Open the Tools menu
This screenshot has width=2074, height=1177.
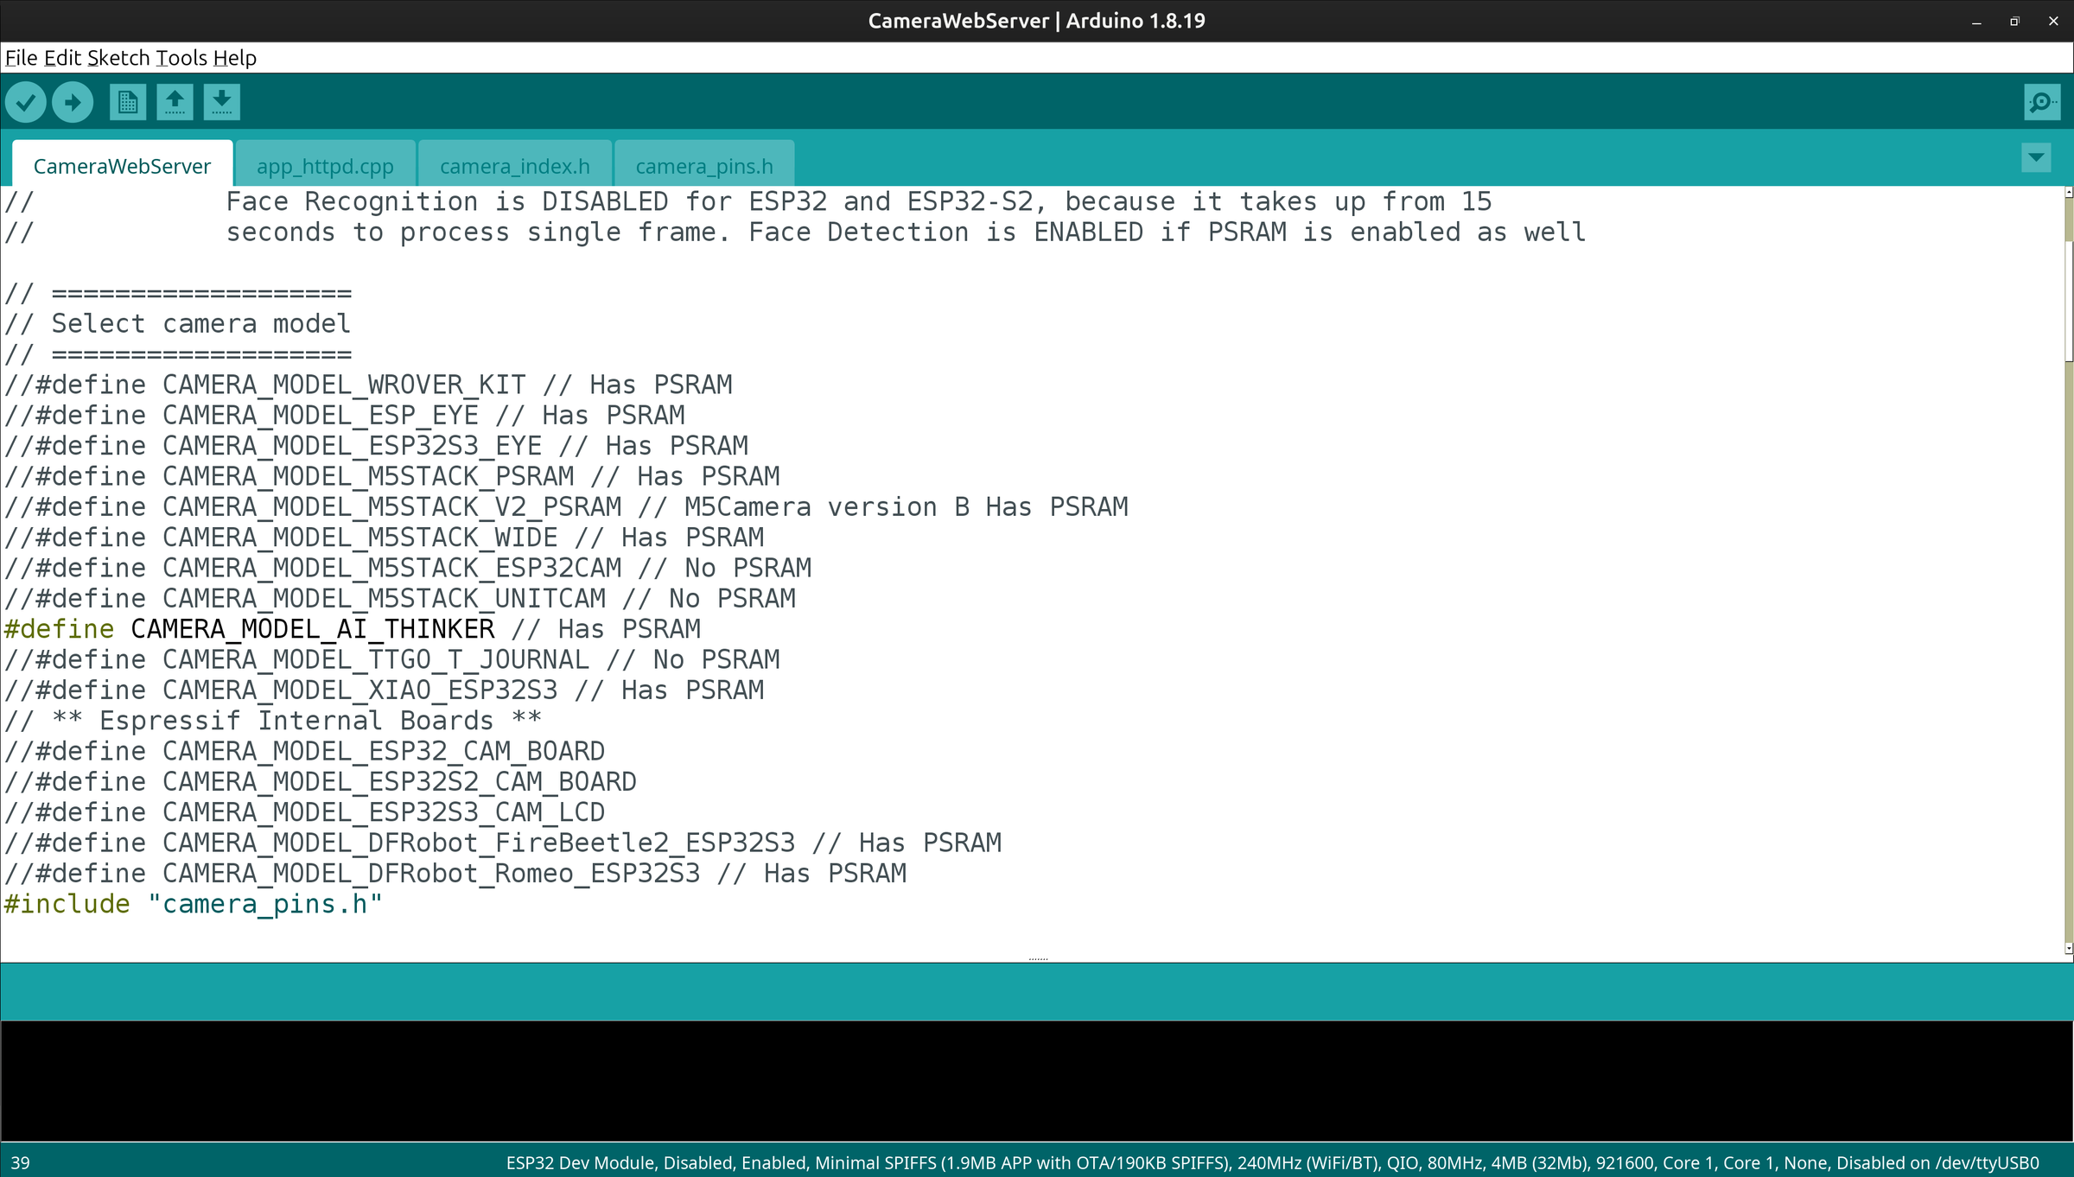181,57
